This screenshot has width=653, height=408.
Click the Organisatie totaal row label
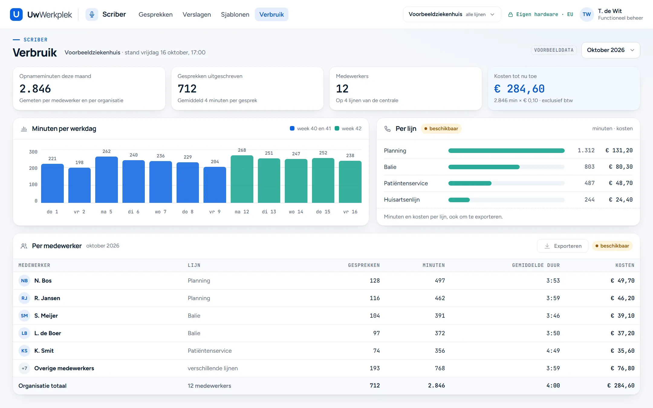(x=42, y=386)
